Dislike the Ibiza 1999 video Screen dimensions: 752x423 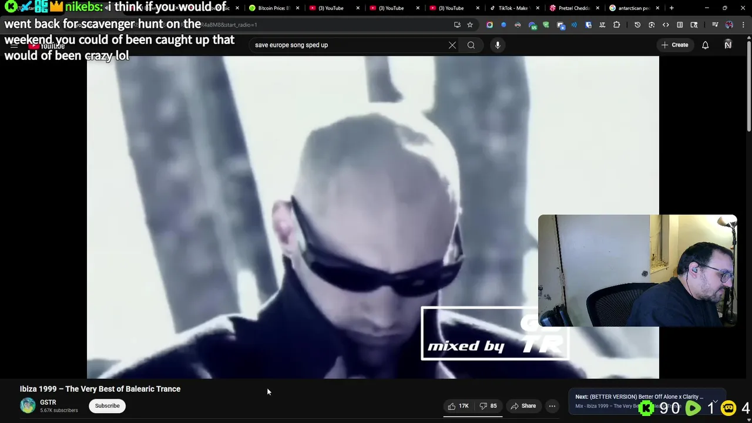[488, 406]
